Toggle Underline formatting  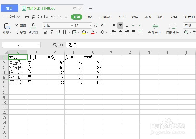(x=58, y=33)
